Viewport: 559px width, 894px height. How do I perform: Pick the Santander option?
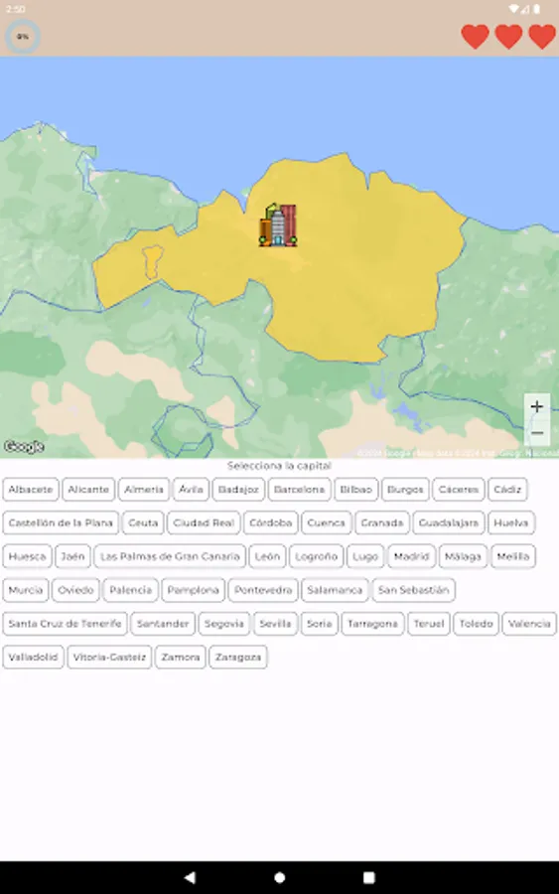point(163,624)
